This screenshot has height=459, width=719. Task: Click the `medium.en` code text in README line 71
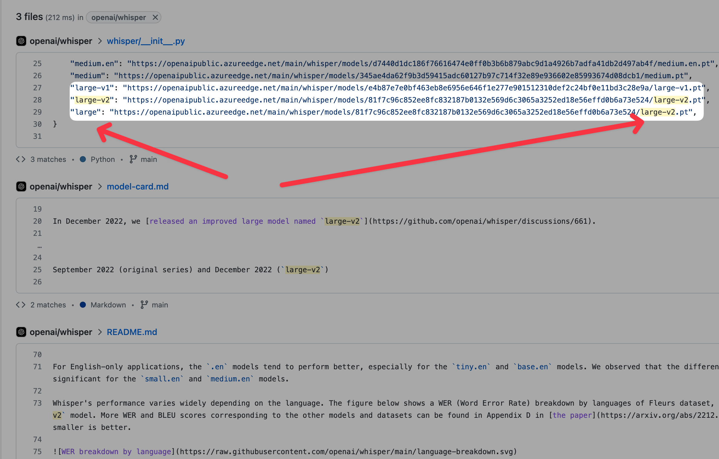click(x=230, y=379)
